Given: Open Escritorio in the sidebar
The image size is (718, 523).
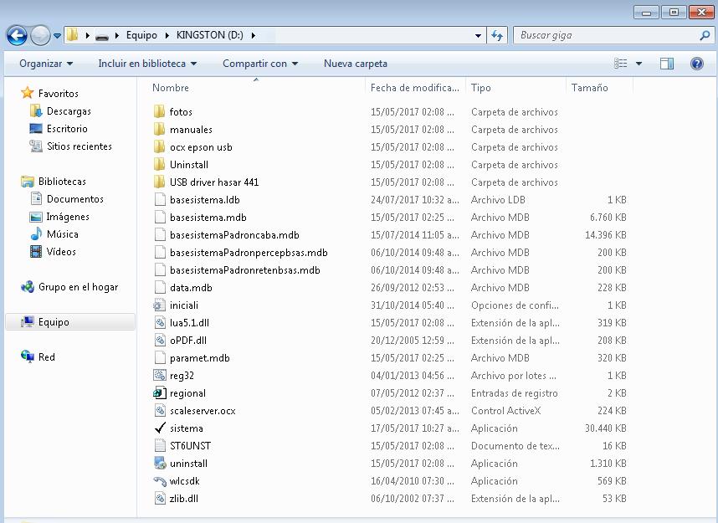Looking at the screenshot, I should pyautogui.click(x=67, y=129).
